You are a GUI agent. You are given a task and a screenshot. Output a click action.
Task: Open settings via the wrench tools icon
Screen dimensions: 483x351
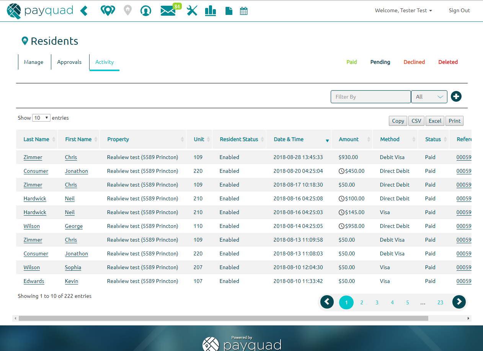pyautogui.click(x=191, y=10)
